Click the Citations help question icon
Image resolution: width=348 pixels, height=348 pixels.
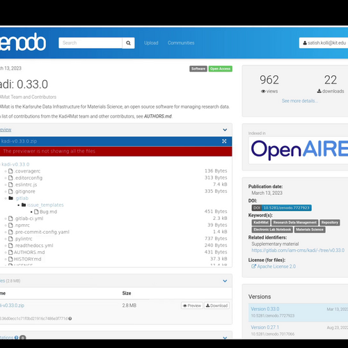click(16, 338)
